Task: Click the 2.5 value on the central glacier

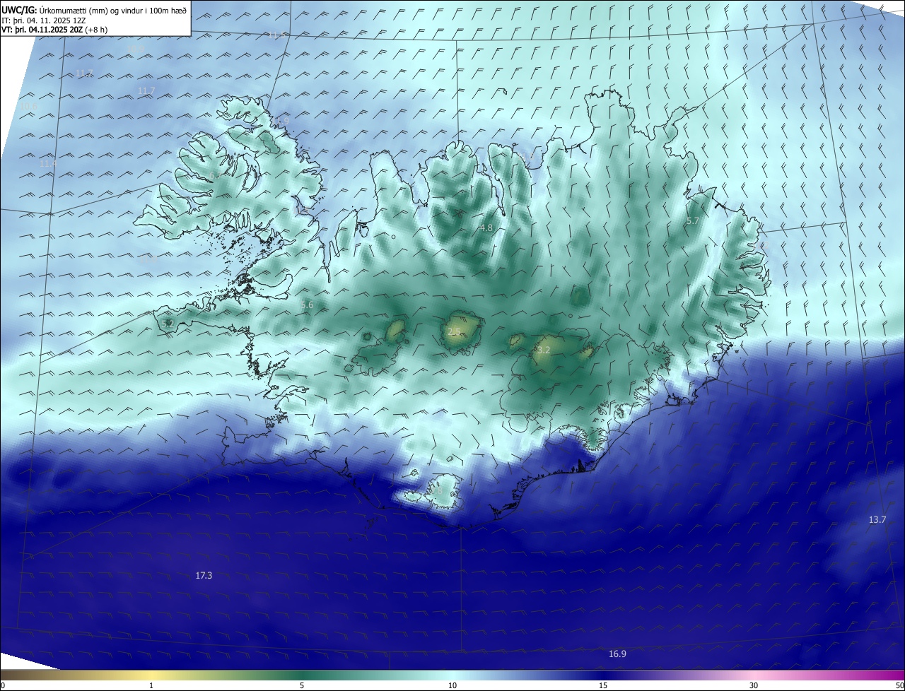Action: click(455, 331)
